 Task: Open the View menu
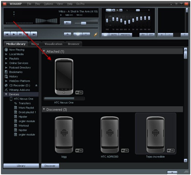coord(60,4)
